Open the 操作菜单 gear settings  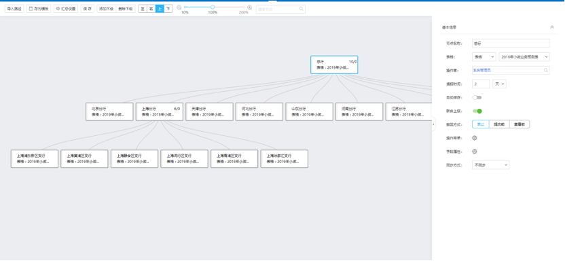[x=475, y=138]
